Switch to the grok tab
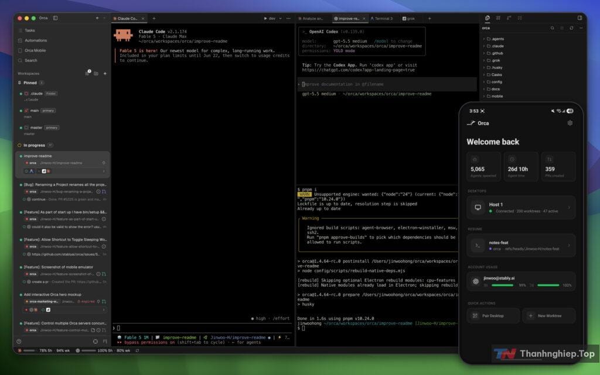 (x=408, y=18)
